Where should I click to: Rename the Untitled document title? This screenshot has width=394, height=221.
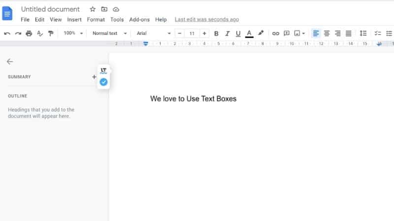pyautogui.click(x=50, y=9)
